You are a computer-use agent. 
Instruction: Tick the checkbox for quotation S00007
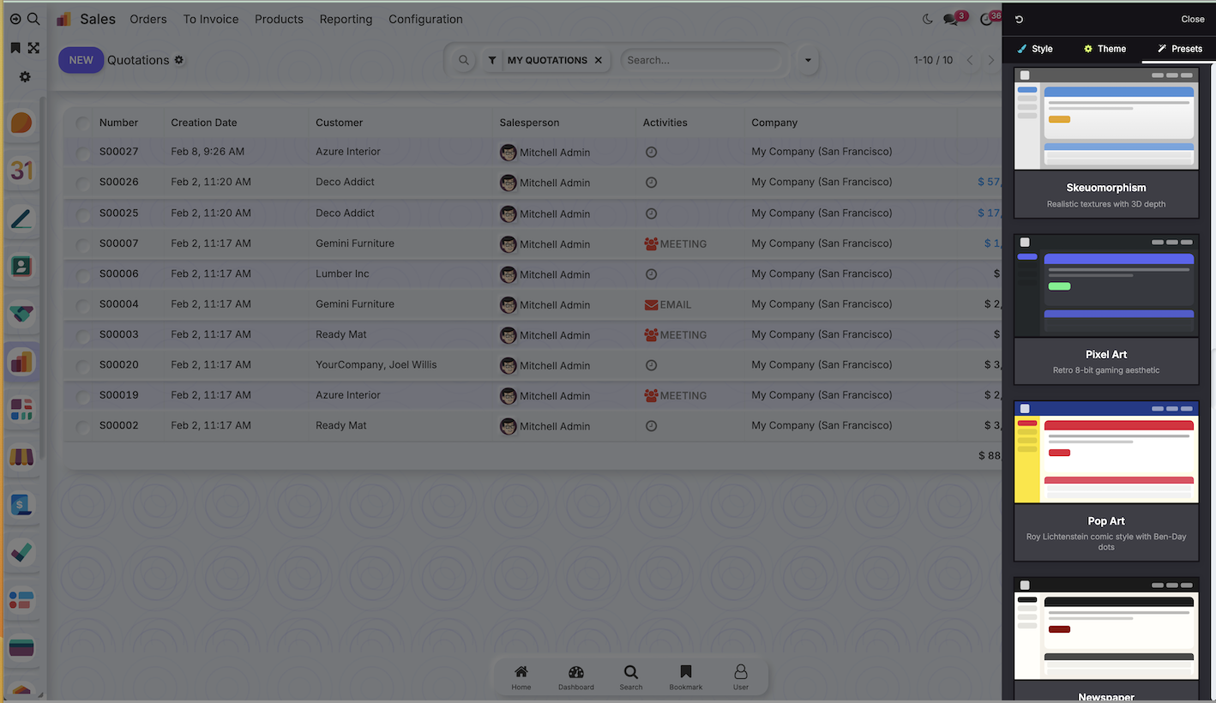82,244
